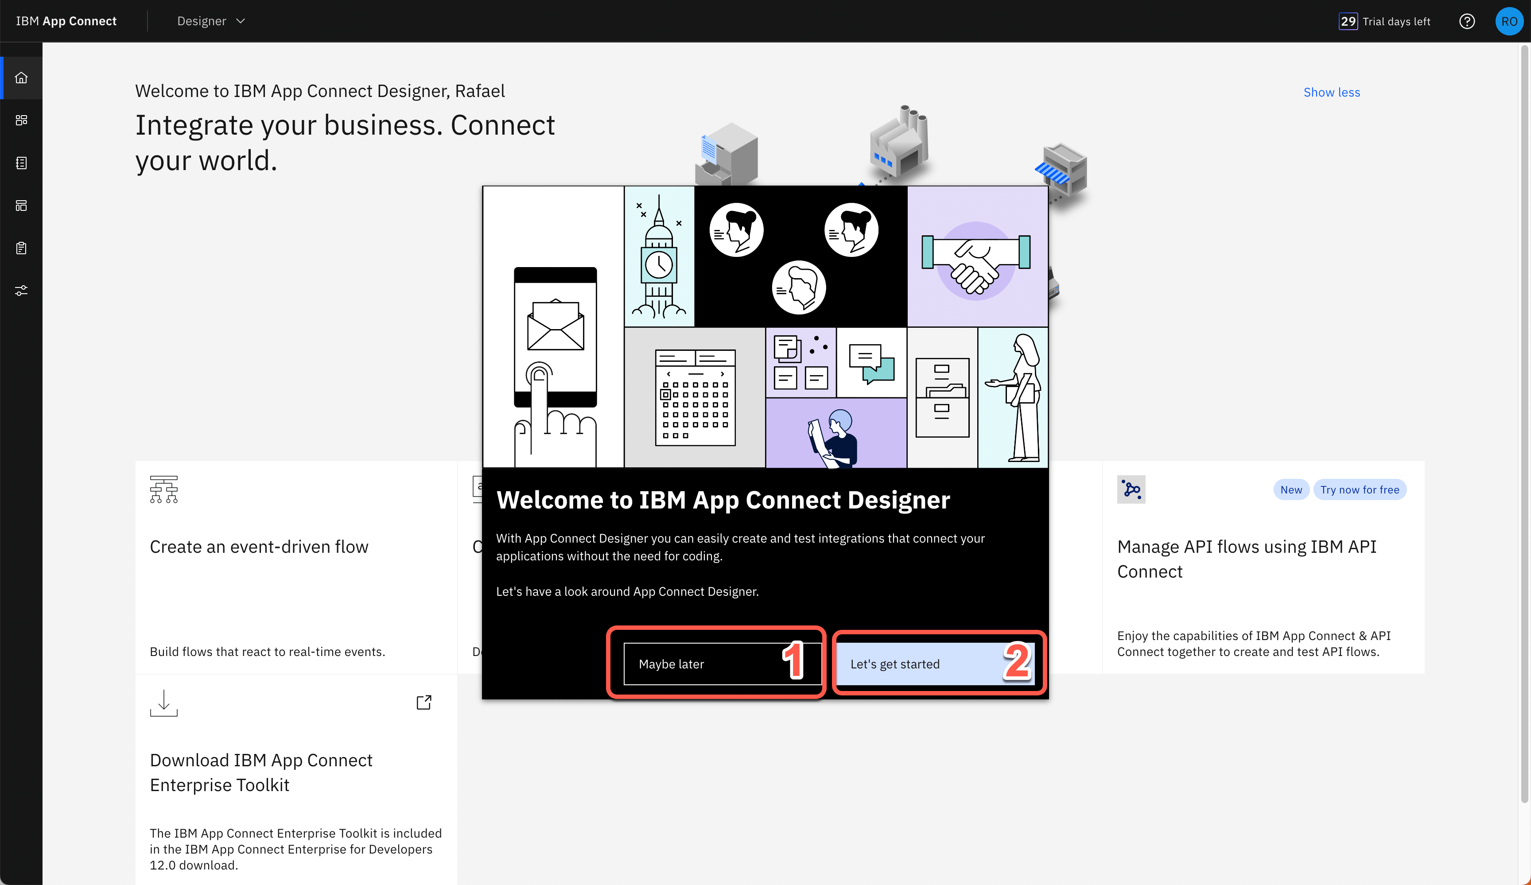This screenshot has width=1531, height=885.
Task: Click the New badge on the API flows card
Action: [x=1291, y=489]
